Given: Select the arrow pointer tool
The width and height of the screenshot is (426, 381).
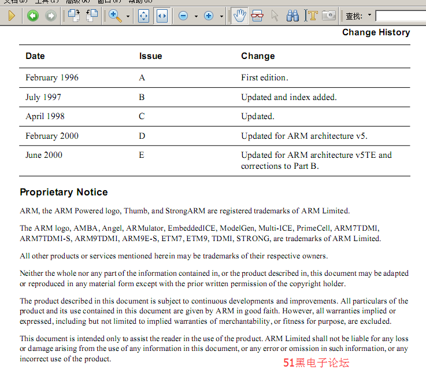Looking at the screenshot, I should pos(275,16).
